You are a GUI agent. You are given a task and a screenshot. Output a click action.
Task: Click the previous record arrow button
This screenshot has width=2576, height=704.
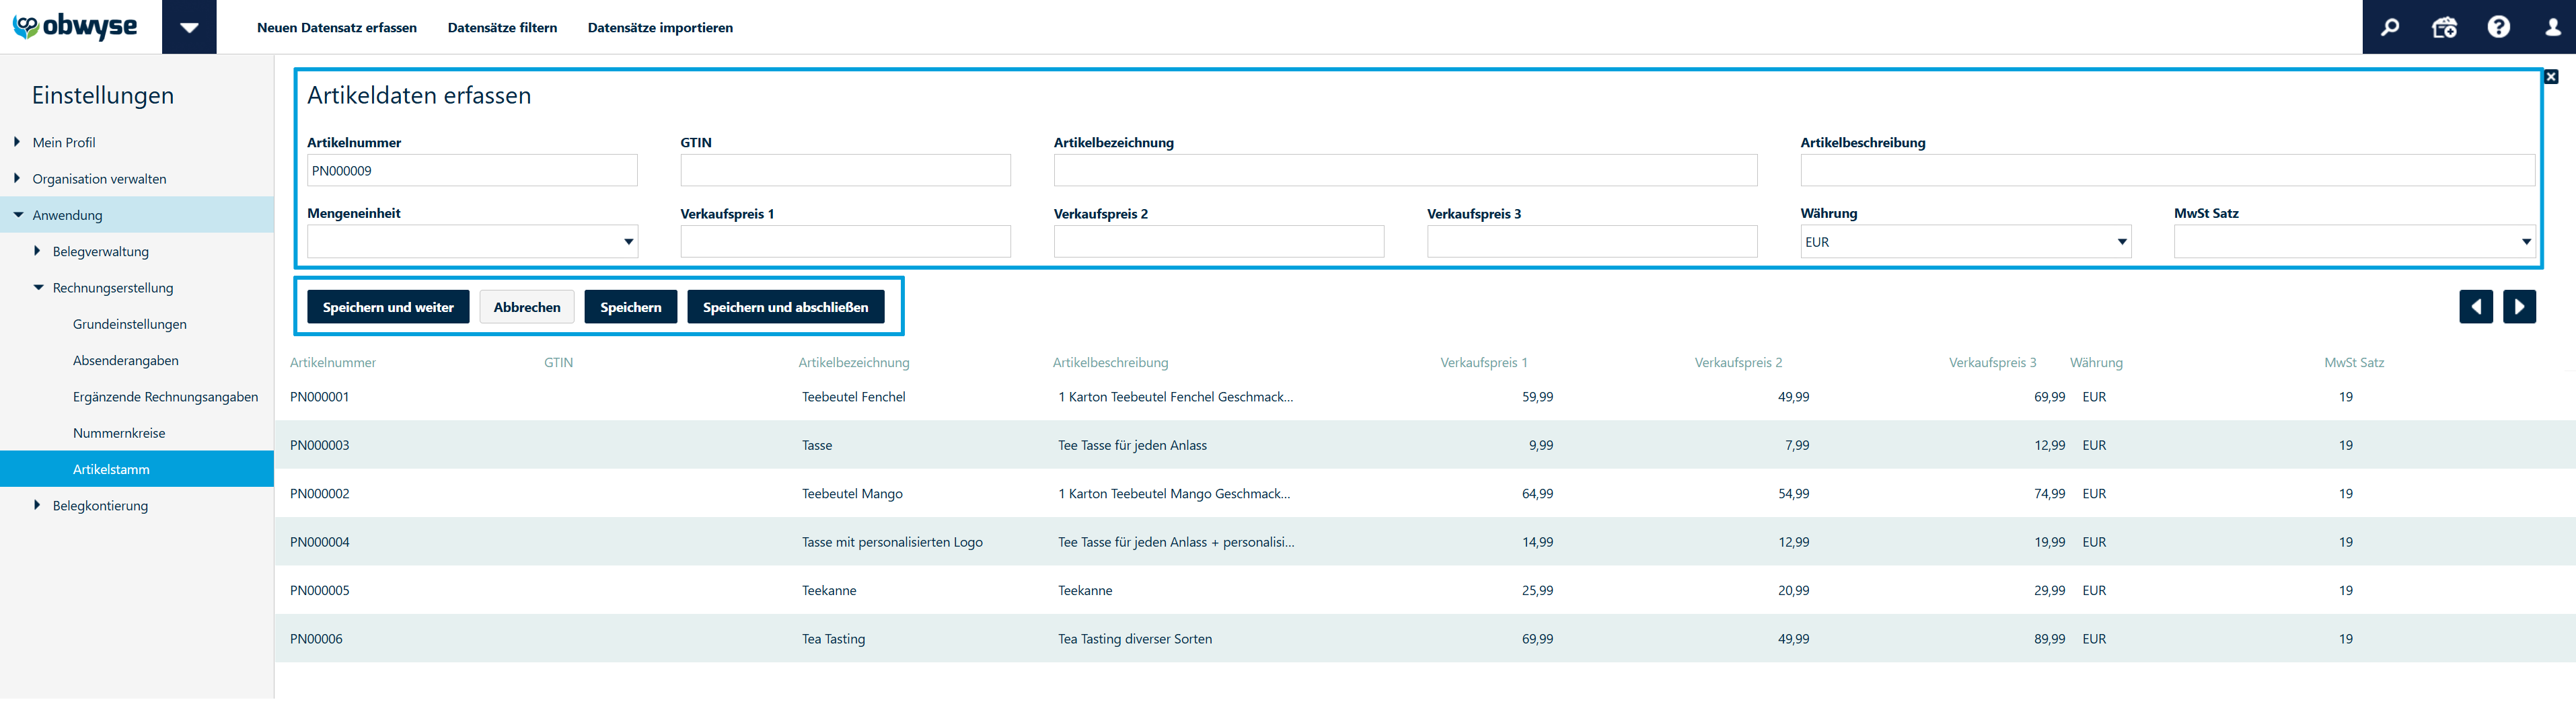click(x=2475, y=307)
